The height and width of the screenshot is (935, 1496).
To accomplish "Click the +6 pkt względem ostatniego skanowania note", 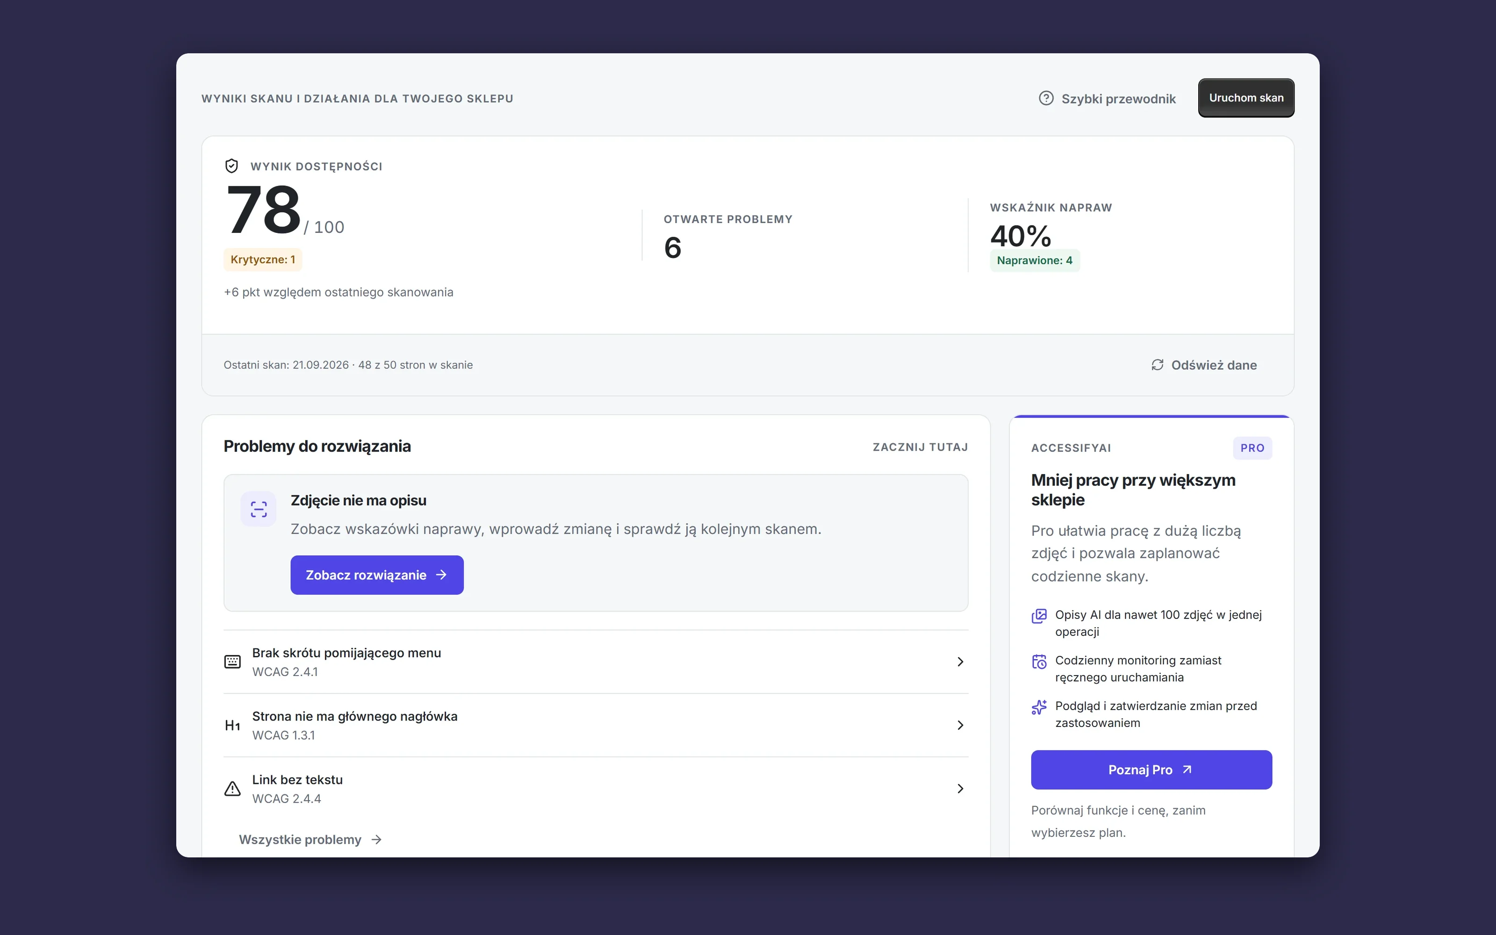I will point(339,292).
